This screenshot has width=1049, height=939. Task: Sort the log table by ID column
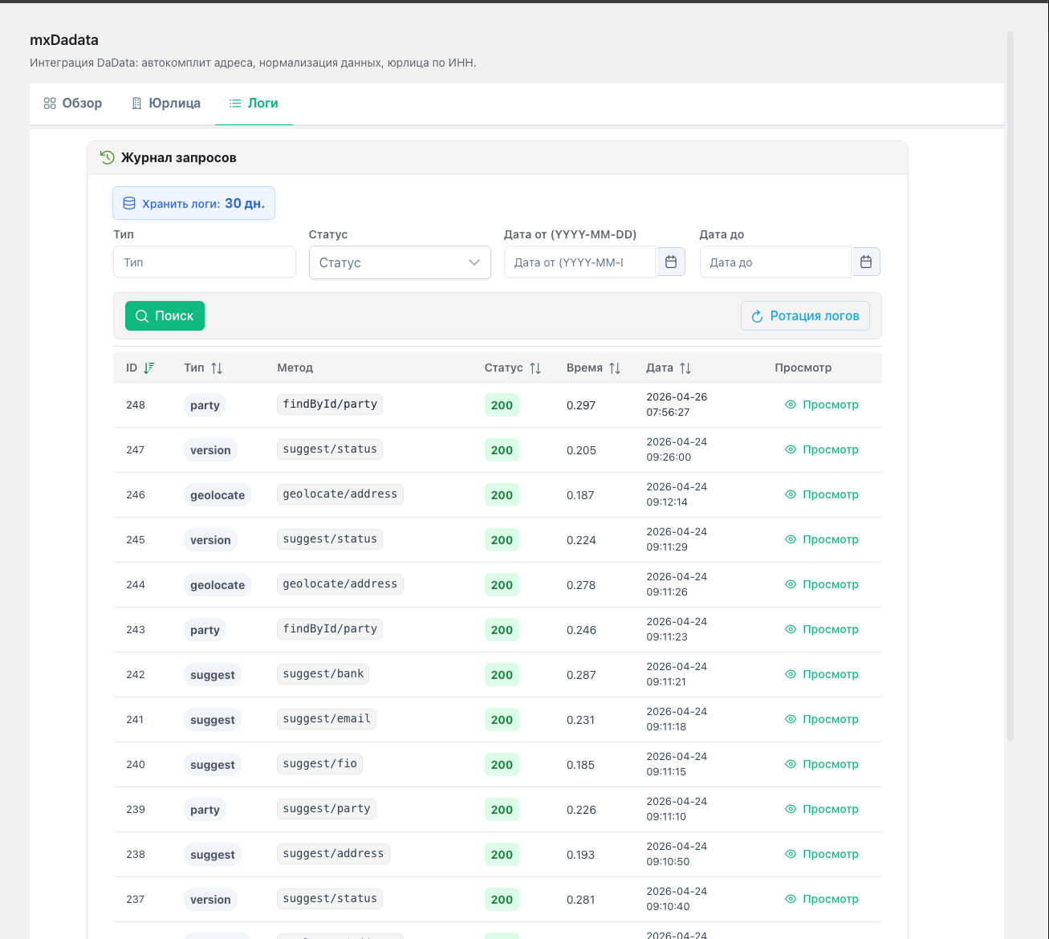click(x=148, y=368)
